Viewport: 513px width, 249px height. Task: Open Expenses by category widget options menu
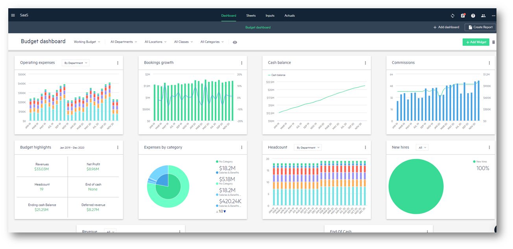242,148
